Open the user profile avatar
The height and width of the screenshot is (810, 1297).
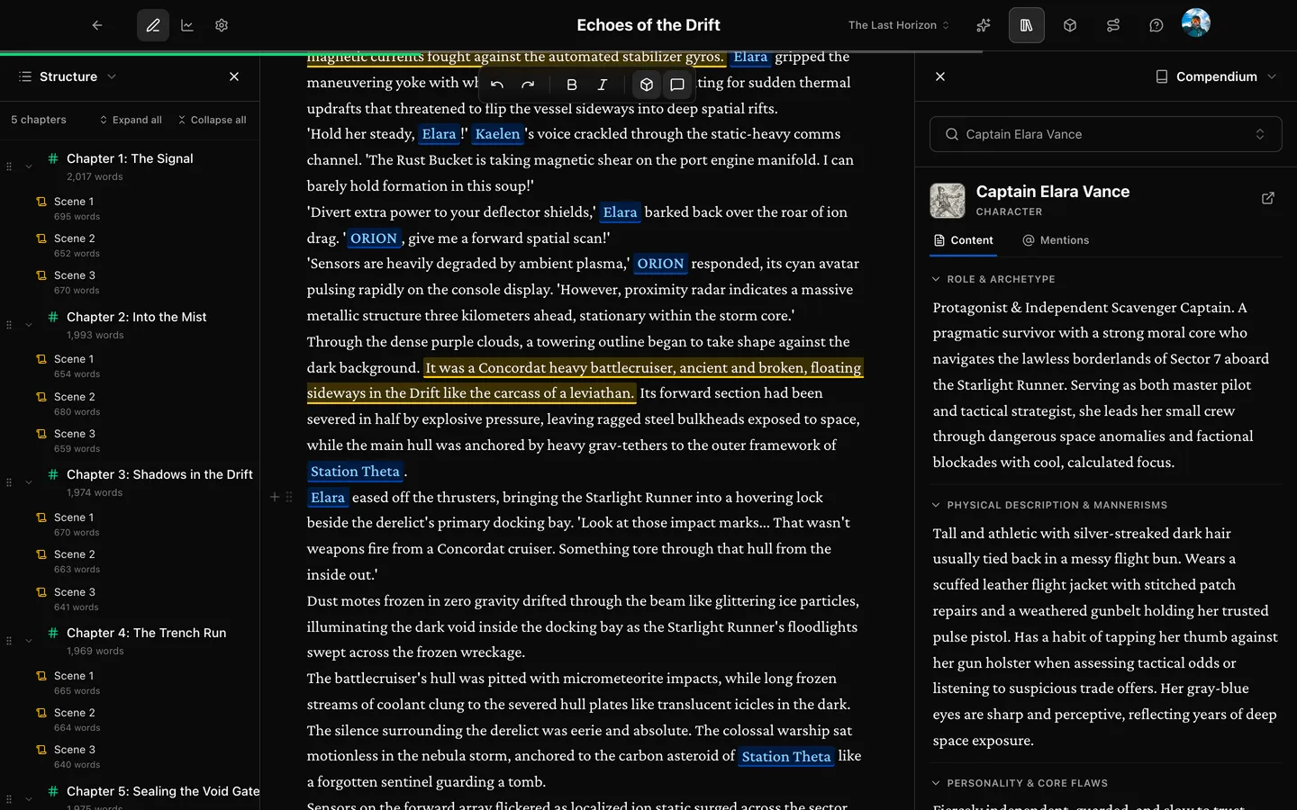(x=1196, y=23)
